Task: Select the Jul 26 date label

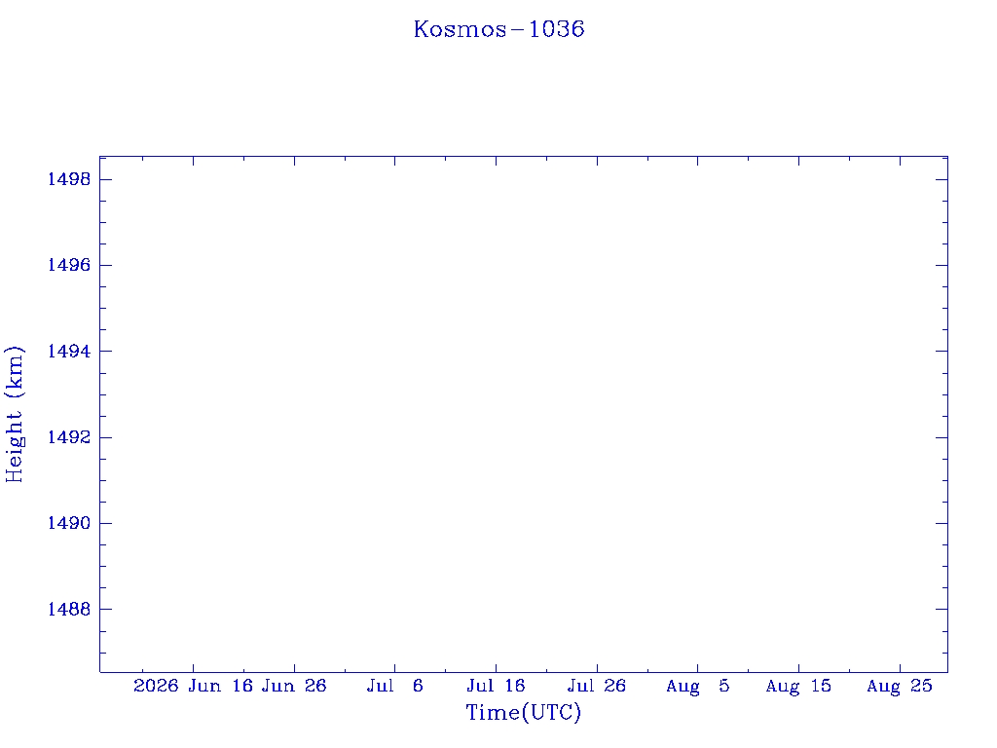Action: pos(597,686)
